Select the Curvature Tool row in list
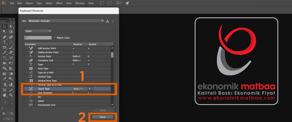Image resolution: width=292 pixels, height=122 pixels. coord(67,60)
